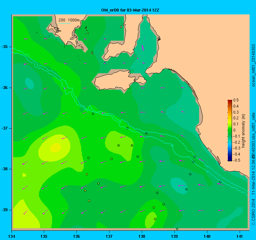Click the title 'OM_nrD0 for 03-Mar-2014 12Z'

[x=130, y=10]
